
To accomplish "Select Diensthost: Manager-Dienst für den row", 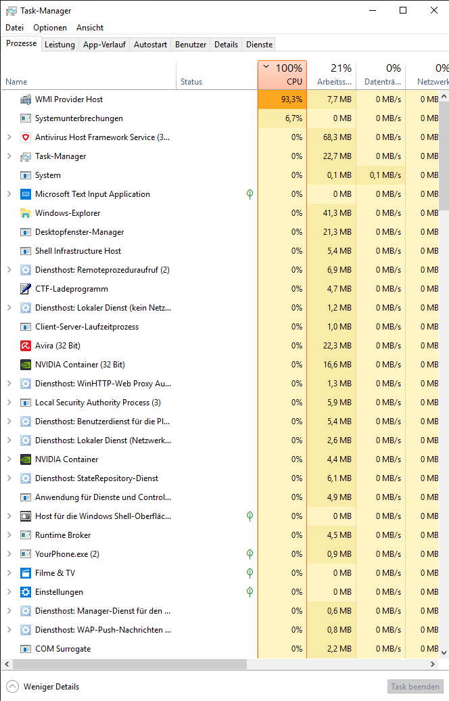I will coord(219,611).
